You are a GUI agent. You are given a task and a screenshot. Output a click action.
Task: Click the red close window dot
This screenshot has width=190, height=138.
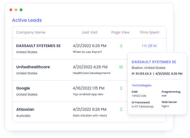point(11,10)
